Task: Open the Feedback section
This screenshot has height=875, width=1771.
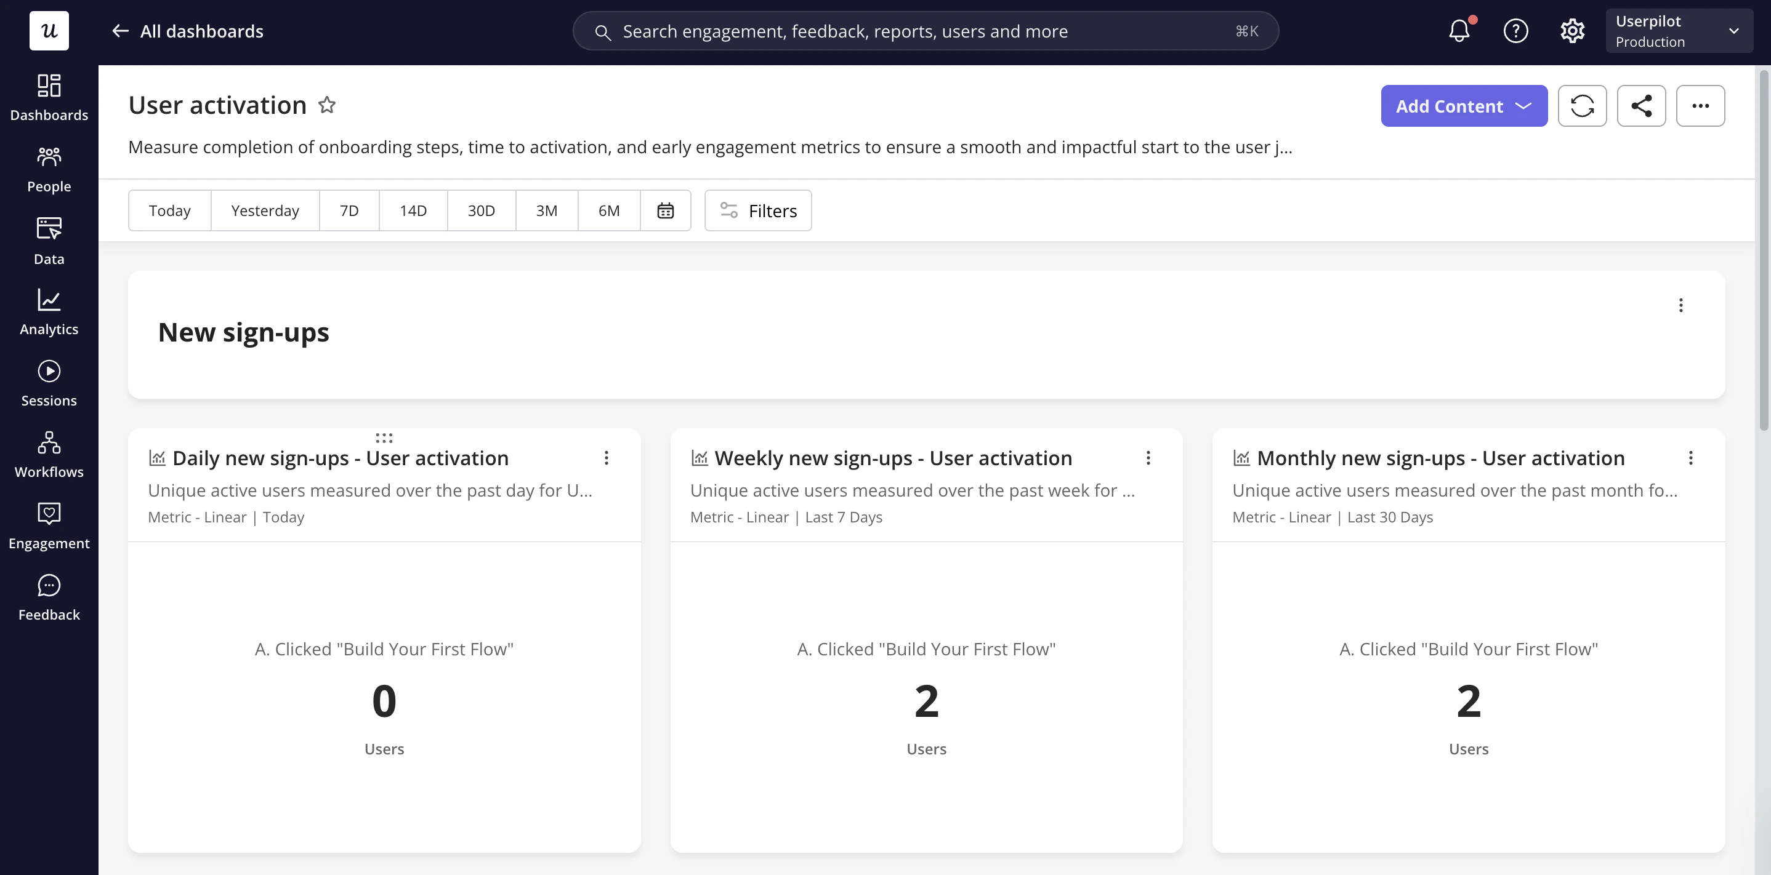Action: coord(49,598)
